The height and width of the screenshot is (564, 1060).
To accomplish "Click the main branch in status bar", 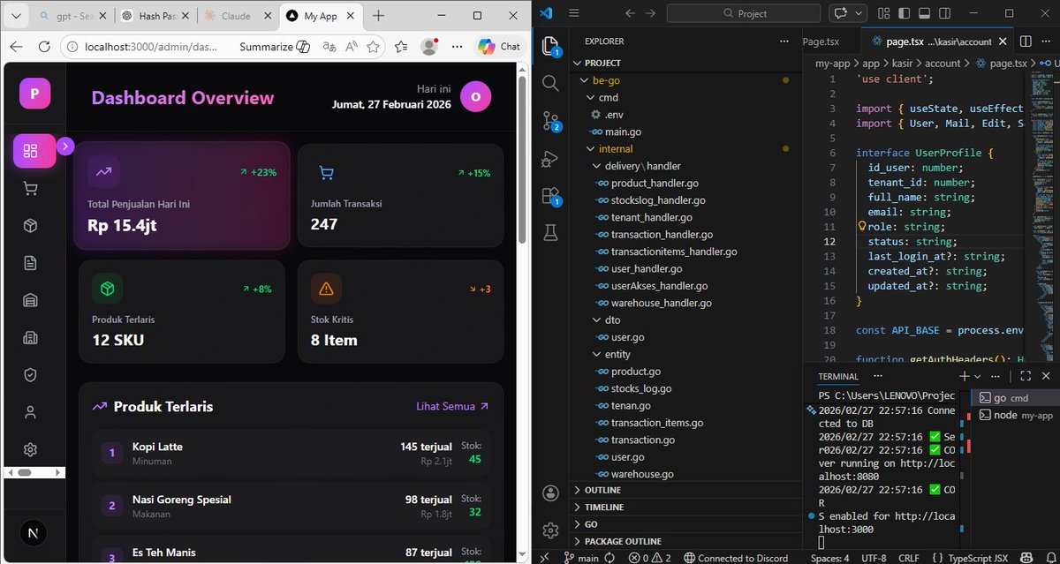I will point(579,558).
